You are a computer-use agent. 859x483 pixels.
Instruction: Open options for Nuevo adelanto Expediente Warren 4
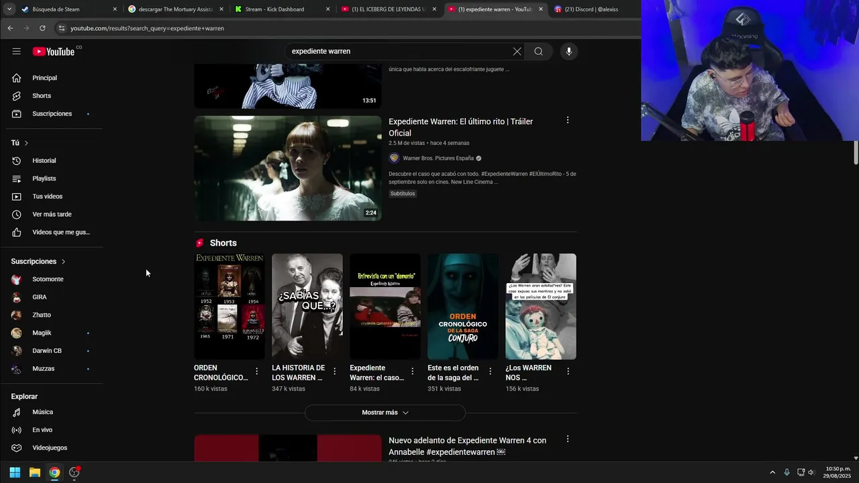coord(568,439)
